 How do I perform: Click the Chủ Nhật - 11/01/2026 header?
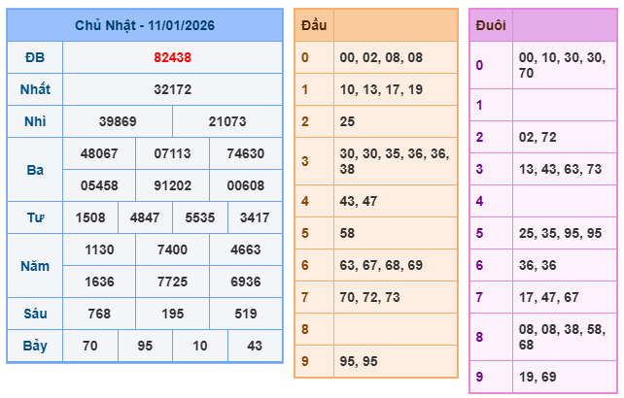coord(145,25)
